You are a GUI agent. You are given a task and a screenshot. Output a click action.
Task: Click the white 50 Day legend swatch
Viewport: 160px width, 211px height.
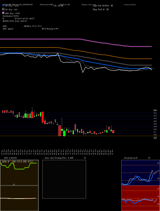pyautogui.click(x=3, y=9)
